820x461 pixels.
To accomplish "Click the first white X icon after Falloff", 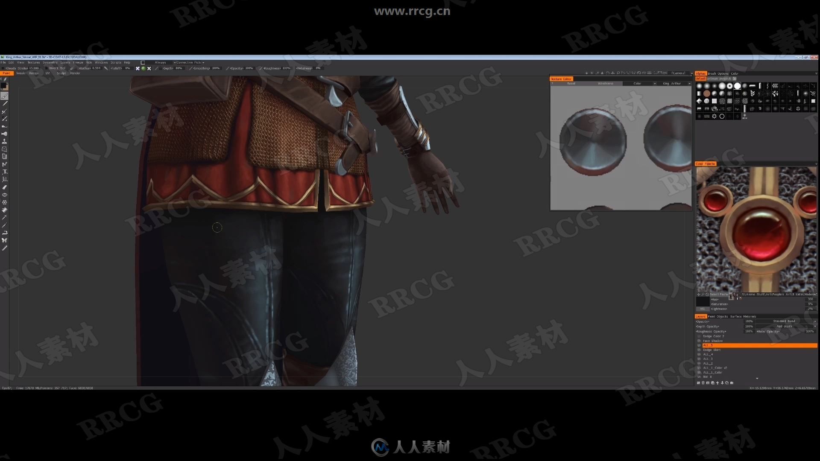I will click(x=138, y=68).
